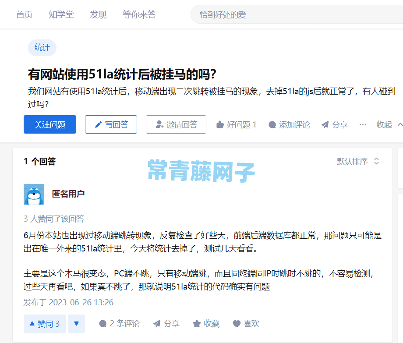Image resolution: width=403 pixels, height=343 pixels.
Task: Click the 1 个回答 heading
Action: [x=39, y=161]
